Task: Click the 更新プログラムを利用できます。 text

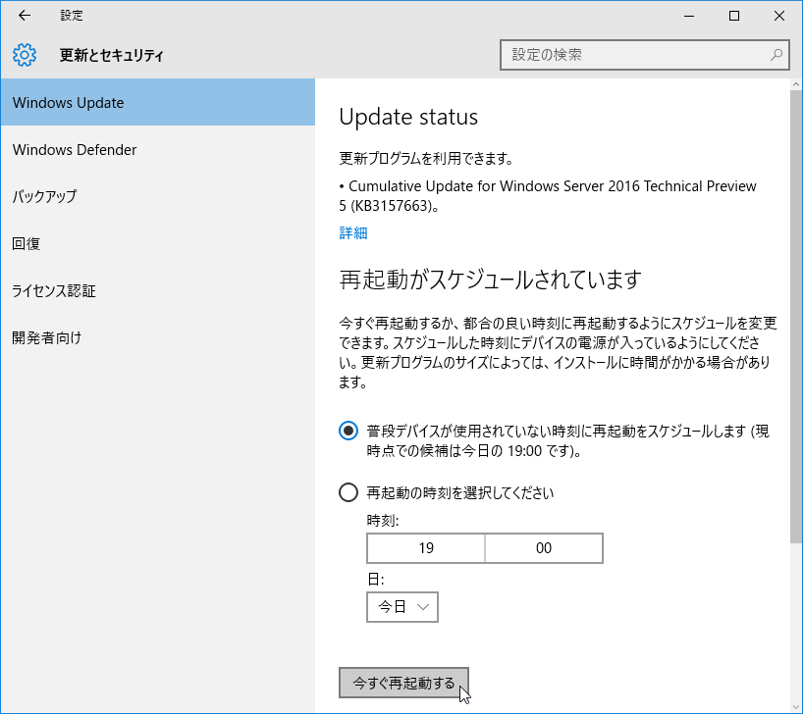Action: [x=426, y=159]
